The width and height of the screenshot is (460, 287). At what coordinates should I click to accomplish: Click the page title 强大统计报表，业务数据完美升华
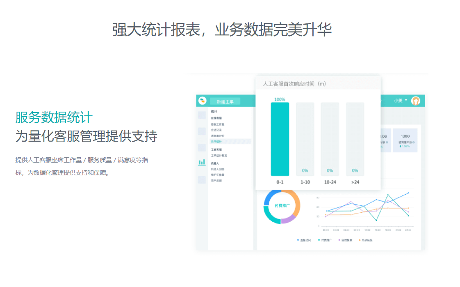[x=222, y=30]
